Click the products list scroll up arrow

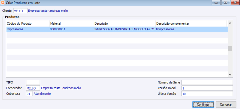coord(230,23)
